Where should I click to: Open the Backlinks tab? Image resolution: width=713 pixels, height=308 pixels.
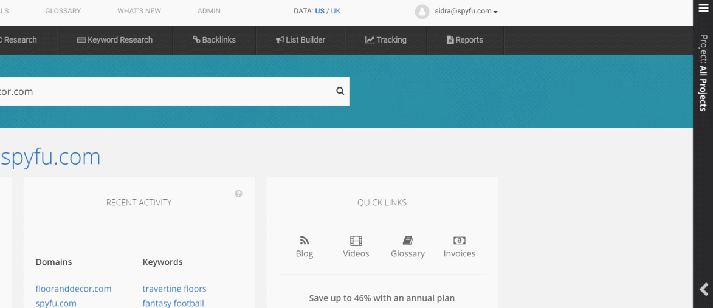tap(214, 40)
